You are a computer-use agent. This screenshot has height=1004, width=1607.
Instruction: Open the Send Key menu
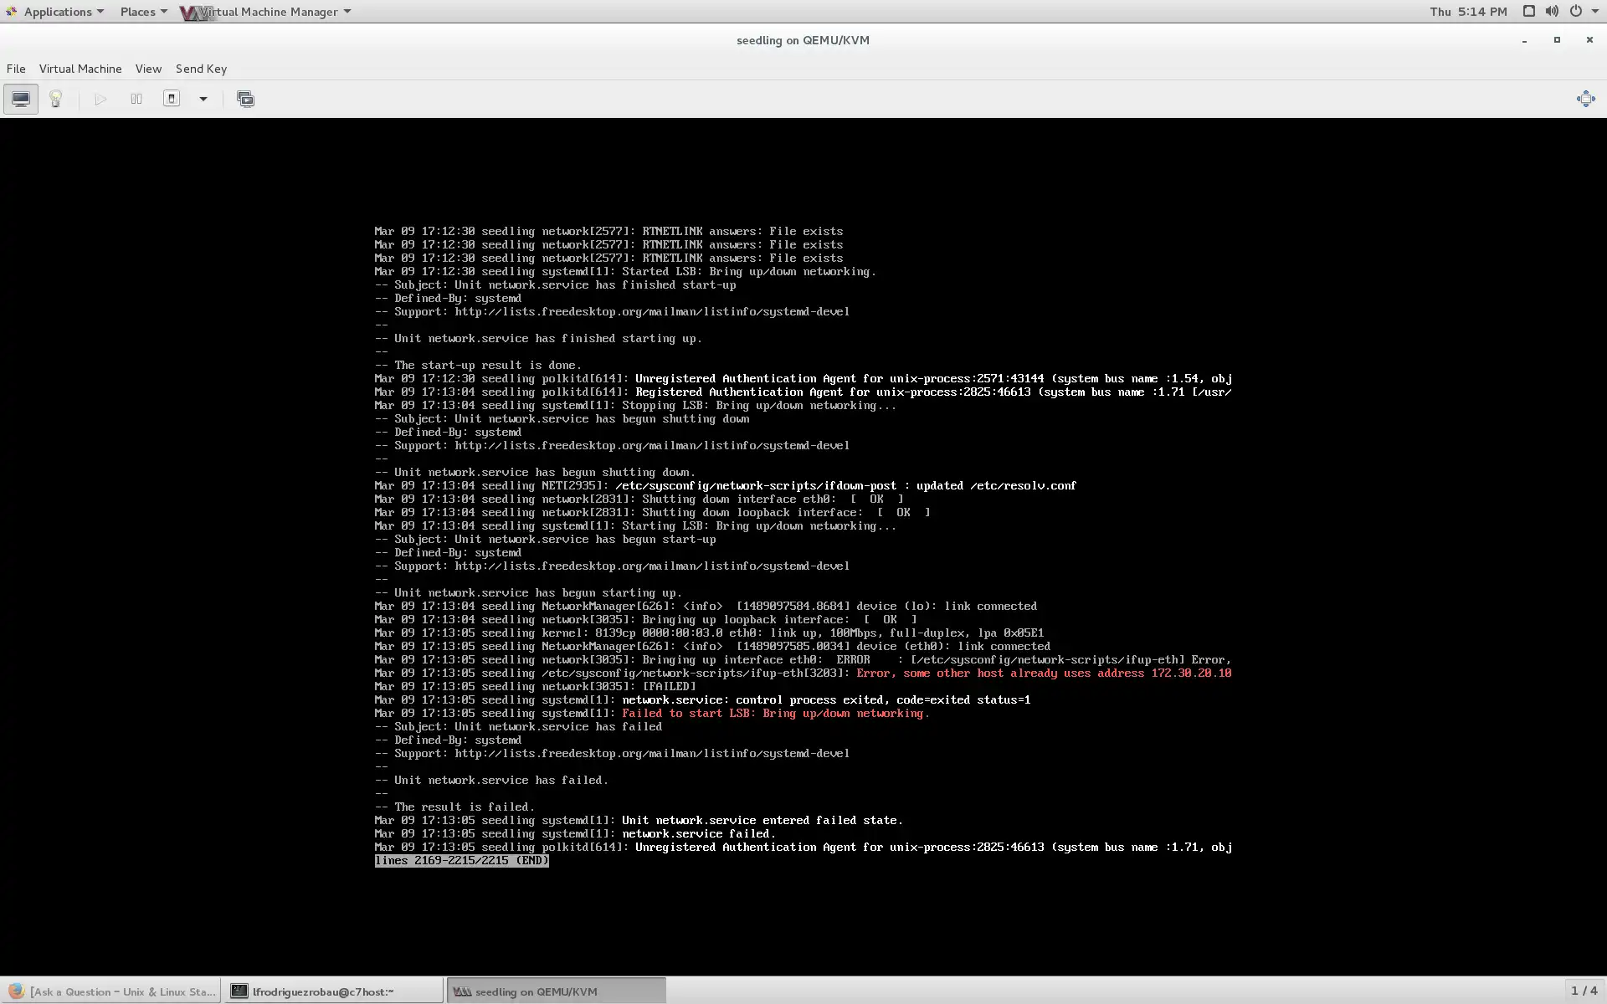[201, 69]
